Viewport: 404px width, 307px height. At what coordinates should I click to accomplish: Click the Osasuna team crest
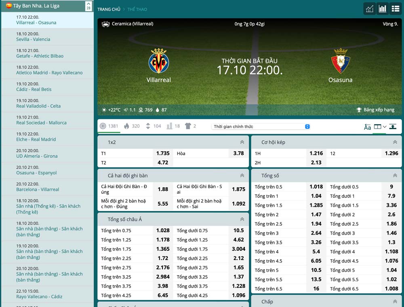(x=340, y=61)
